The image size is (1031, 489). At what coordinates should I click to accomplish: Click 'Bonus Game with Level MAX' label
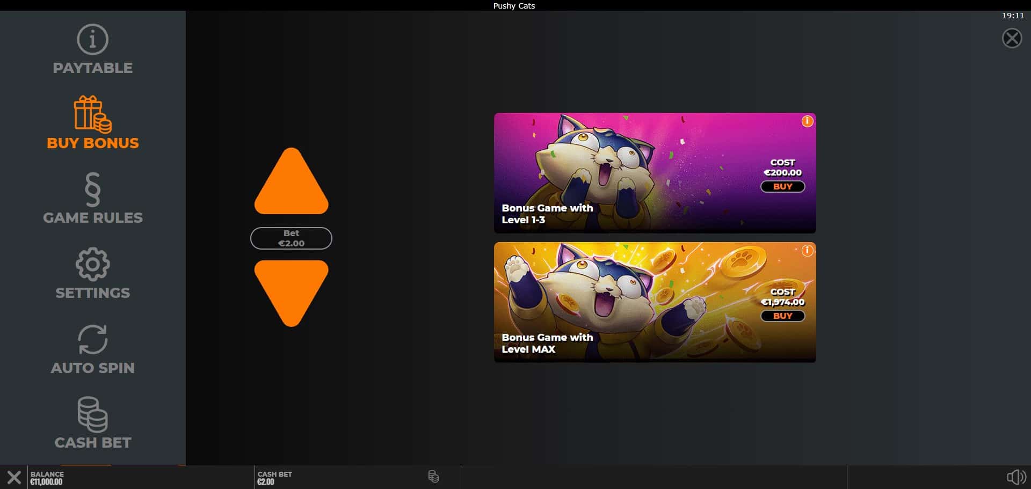click(547, 343)
